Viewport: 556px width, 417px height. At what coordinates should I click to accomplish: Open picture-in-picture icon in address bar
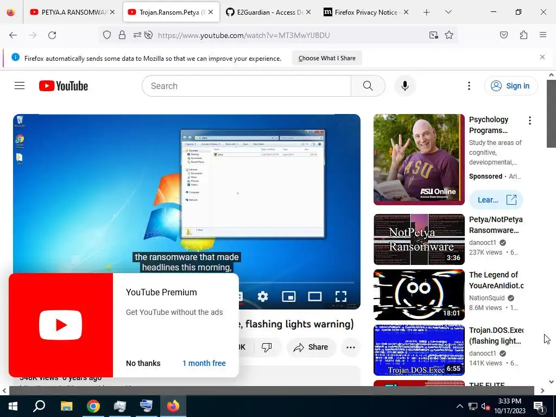point(433,35)
